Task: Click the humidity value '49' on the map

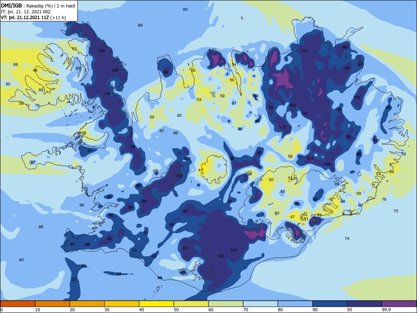Action: (319, 215)
